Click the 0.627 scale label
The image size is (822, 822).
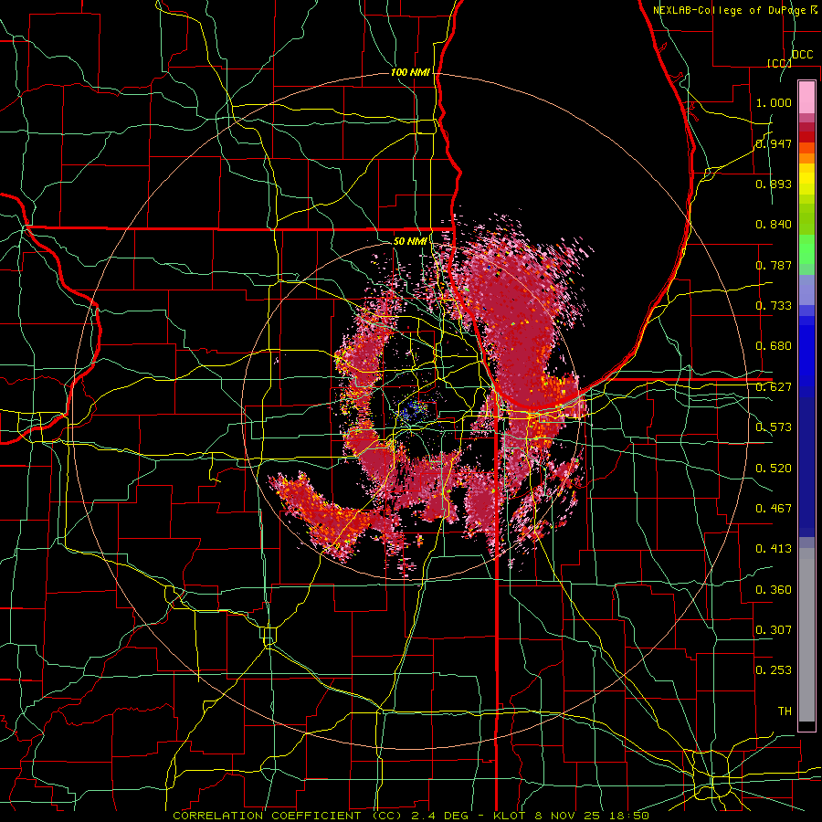[774, 387]
